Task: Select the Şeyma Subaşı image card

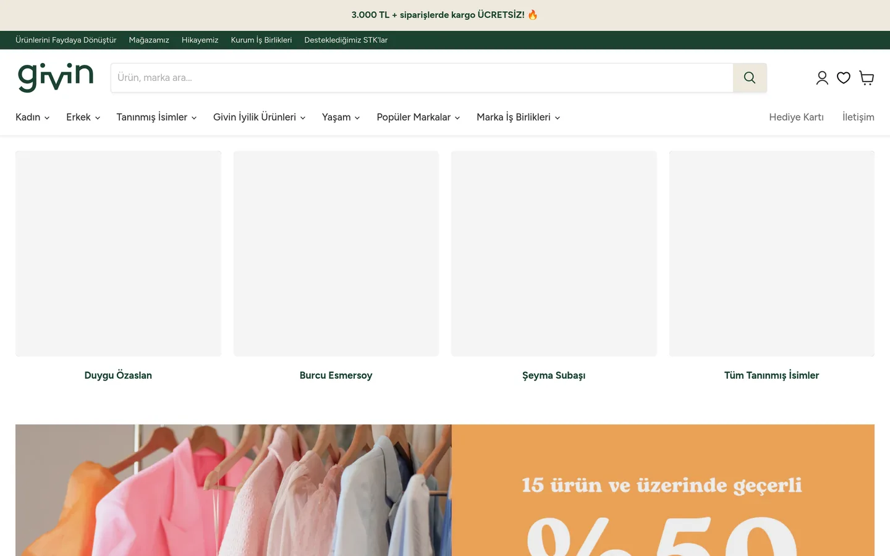Action: (554, 253)
